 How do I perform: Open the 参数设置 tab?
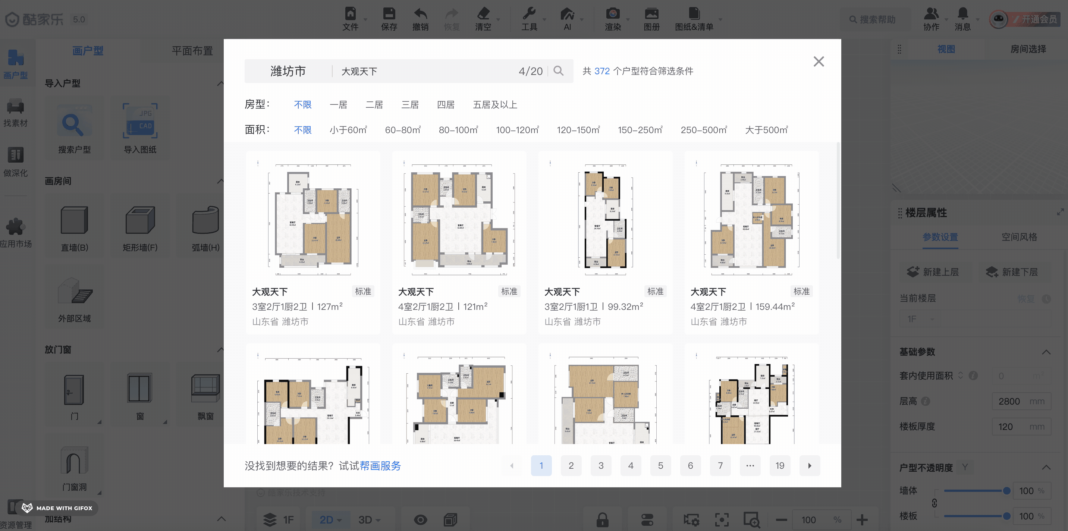[x=940, y=237]
